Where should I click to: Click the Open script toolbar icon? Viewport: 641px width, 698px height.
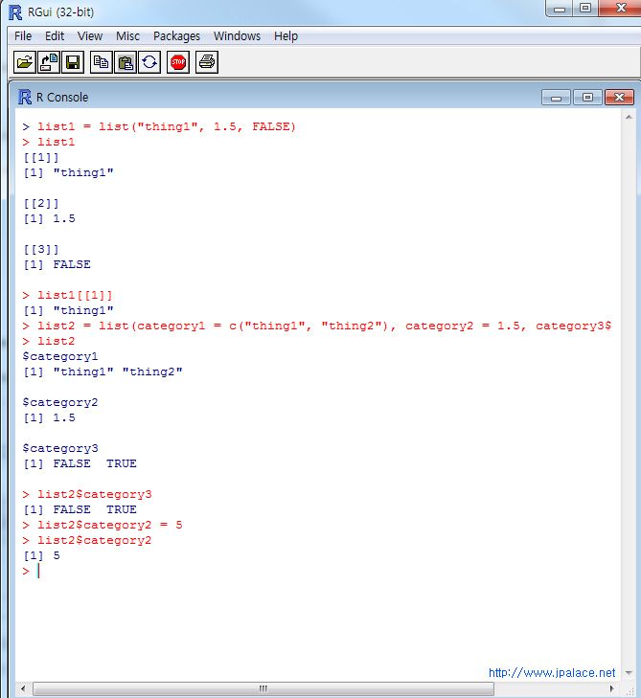(24, 62)
